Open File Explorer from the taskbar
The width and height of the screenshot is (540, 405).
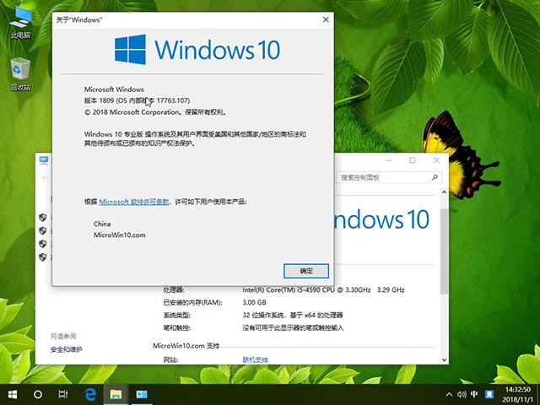click(x=116, y=394)
